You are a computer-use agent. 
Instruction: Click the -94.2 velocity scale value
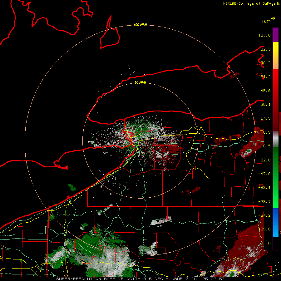[x=264, y=215]
